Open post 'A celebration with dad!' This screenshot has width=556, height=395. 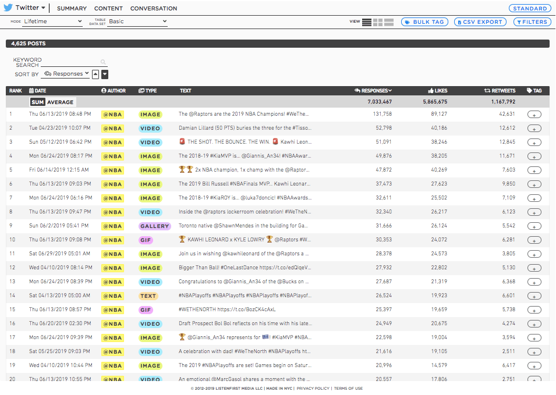pyautogui.click(x=245, y=351)
